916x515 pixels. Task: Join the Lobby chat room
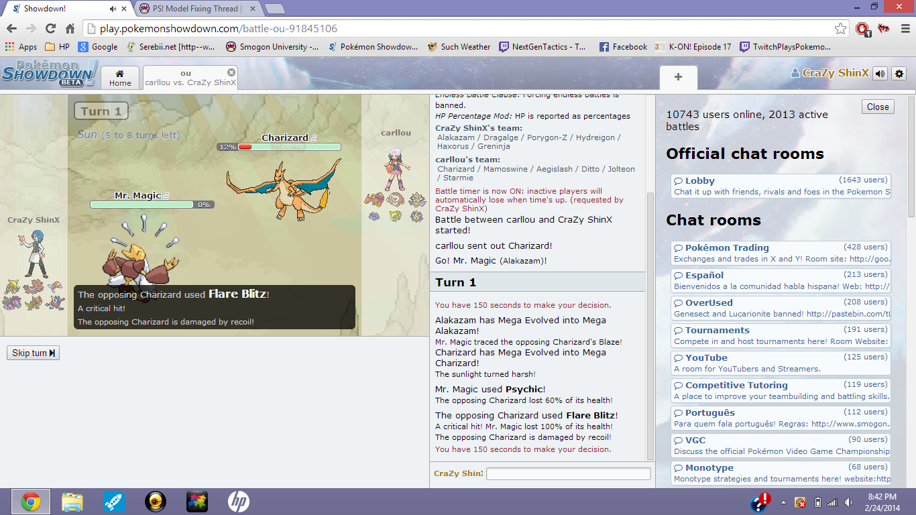click(x=781, y=186)
